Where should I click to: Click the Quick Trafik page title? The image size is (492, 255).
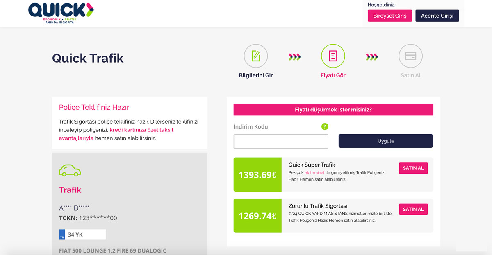click(88, 58)
